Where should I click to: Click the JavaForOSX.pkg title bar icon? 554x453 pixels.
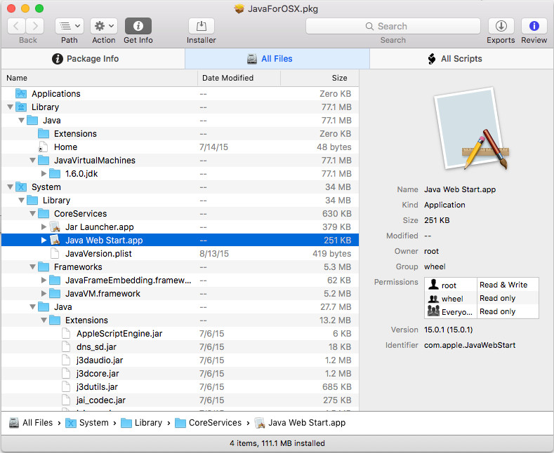[x=239, y=8]
